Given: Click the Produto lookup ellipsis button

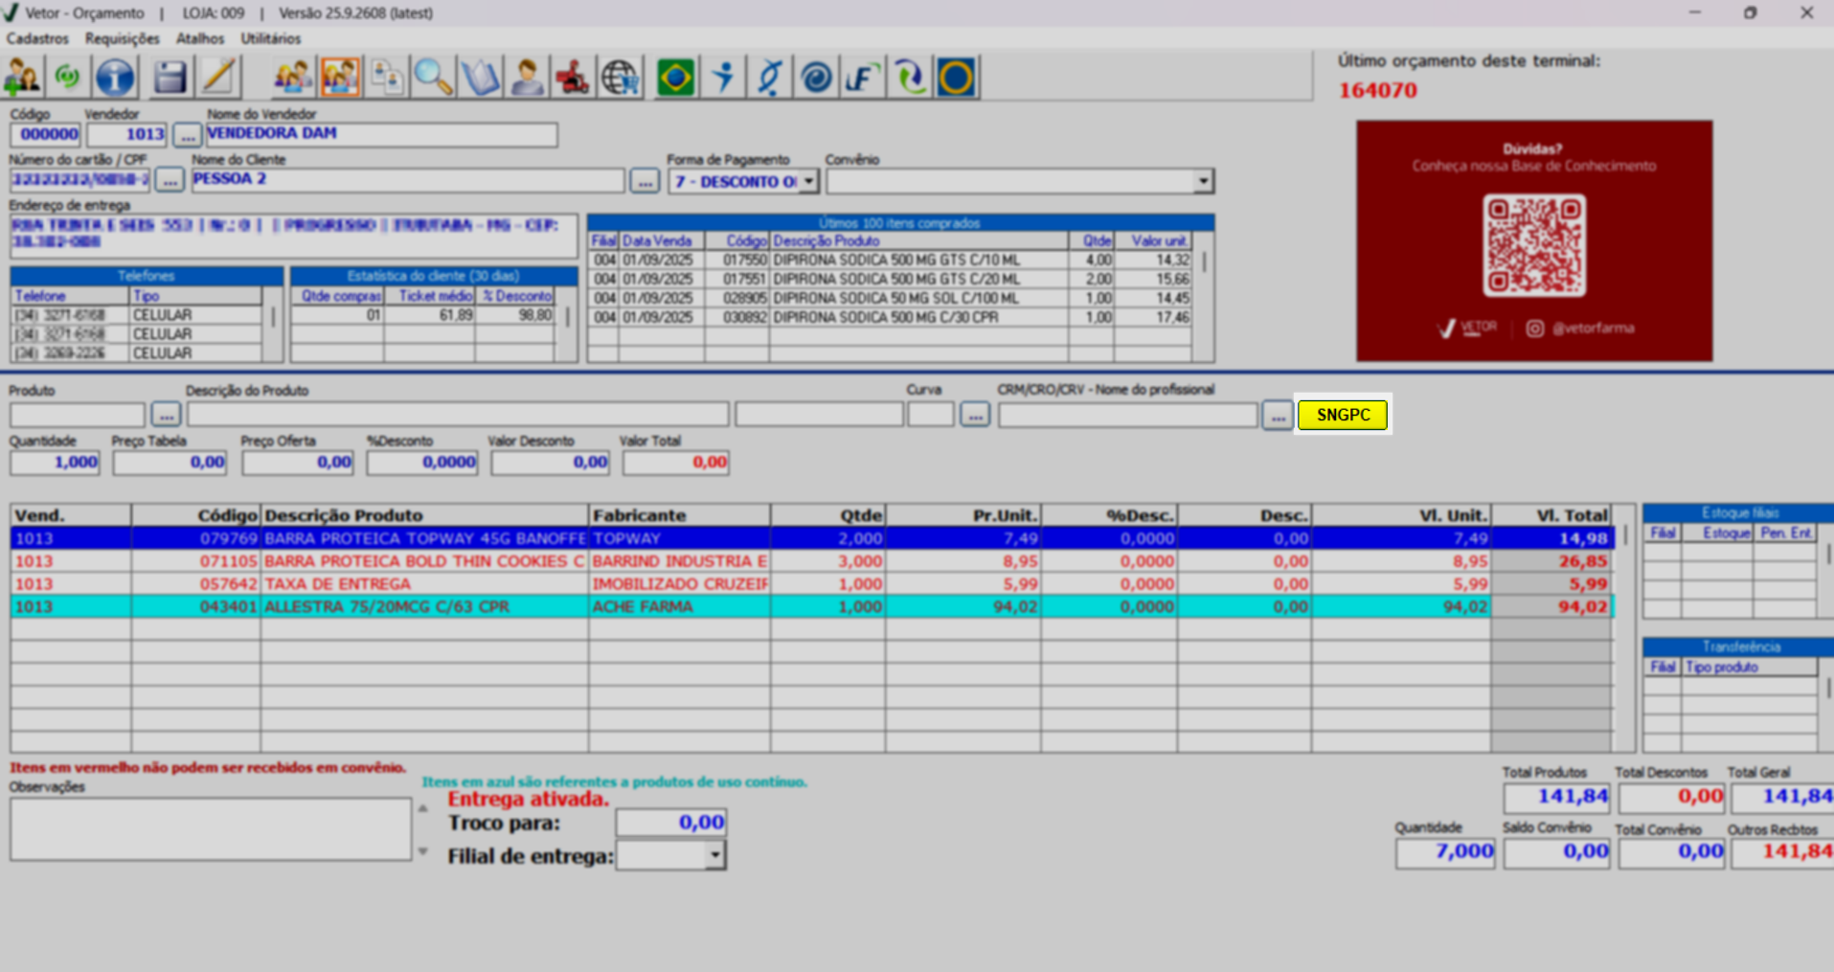Looking at the screenshot, I should pos(166,416).
